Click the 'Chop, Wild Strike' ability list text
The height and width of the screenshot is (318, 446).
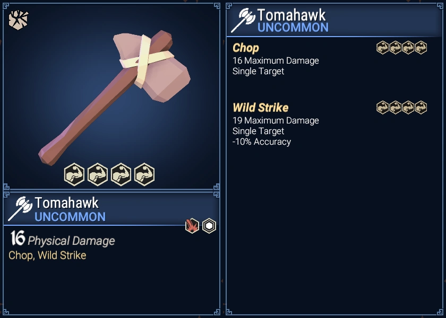(x=47, y=255)
